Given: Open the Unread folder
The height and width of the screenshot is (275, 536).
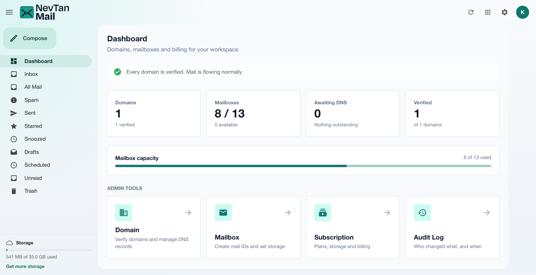Looking at the screenshot, I should pos(46,178).
